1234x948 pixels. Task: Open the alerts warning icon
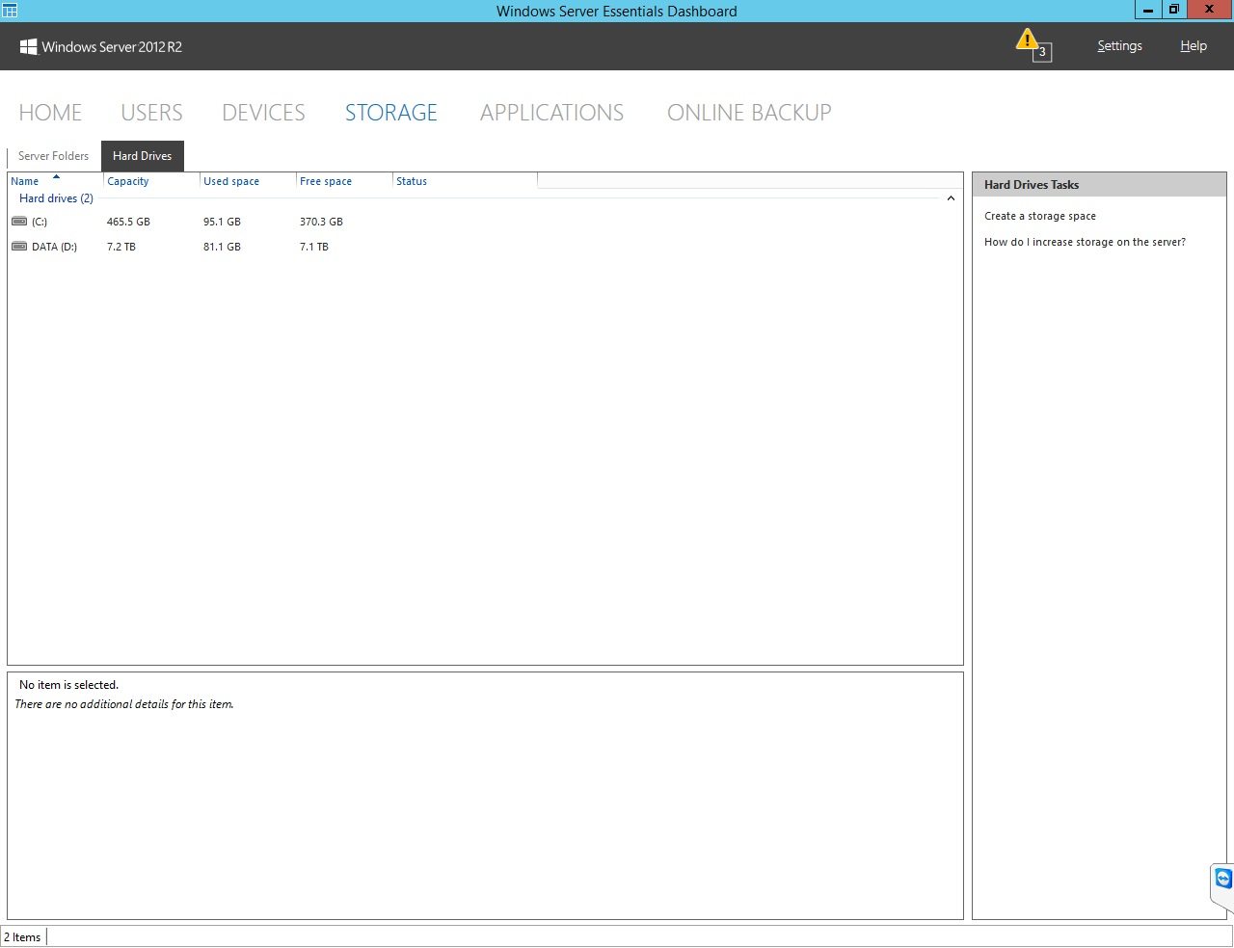(1033, 45)
